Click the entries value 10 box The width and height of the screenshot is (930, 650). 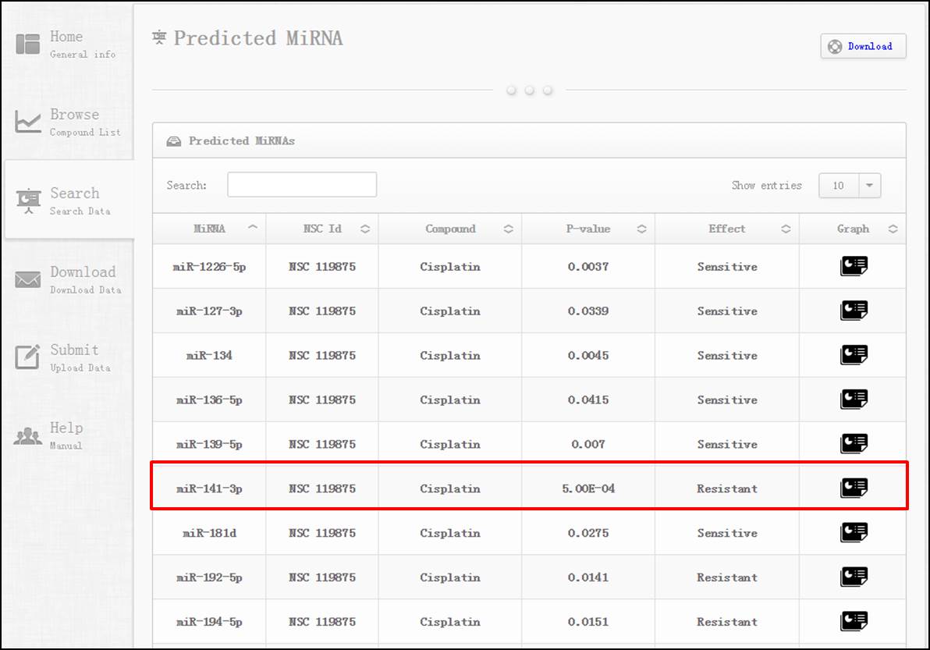click(839, 186)
